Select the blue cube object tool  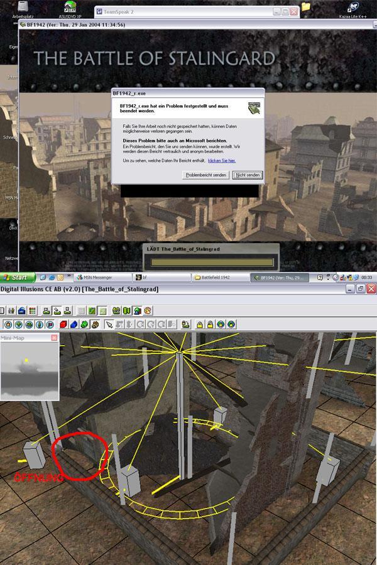(74, 325)
